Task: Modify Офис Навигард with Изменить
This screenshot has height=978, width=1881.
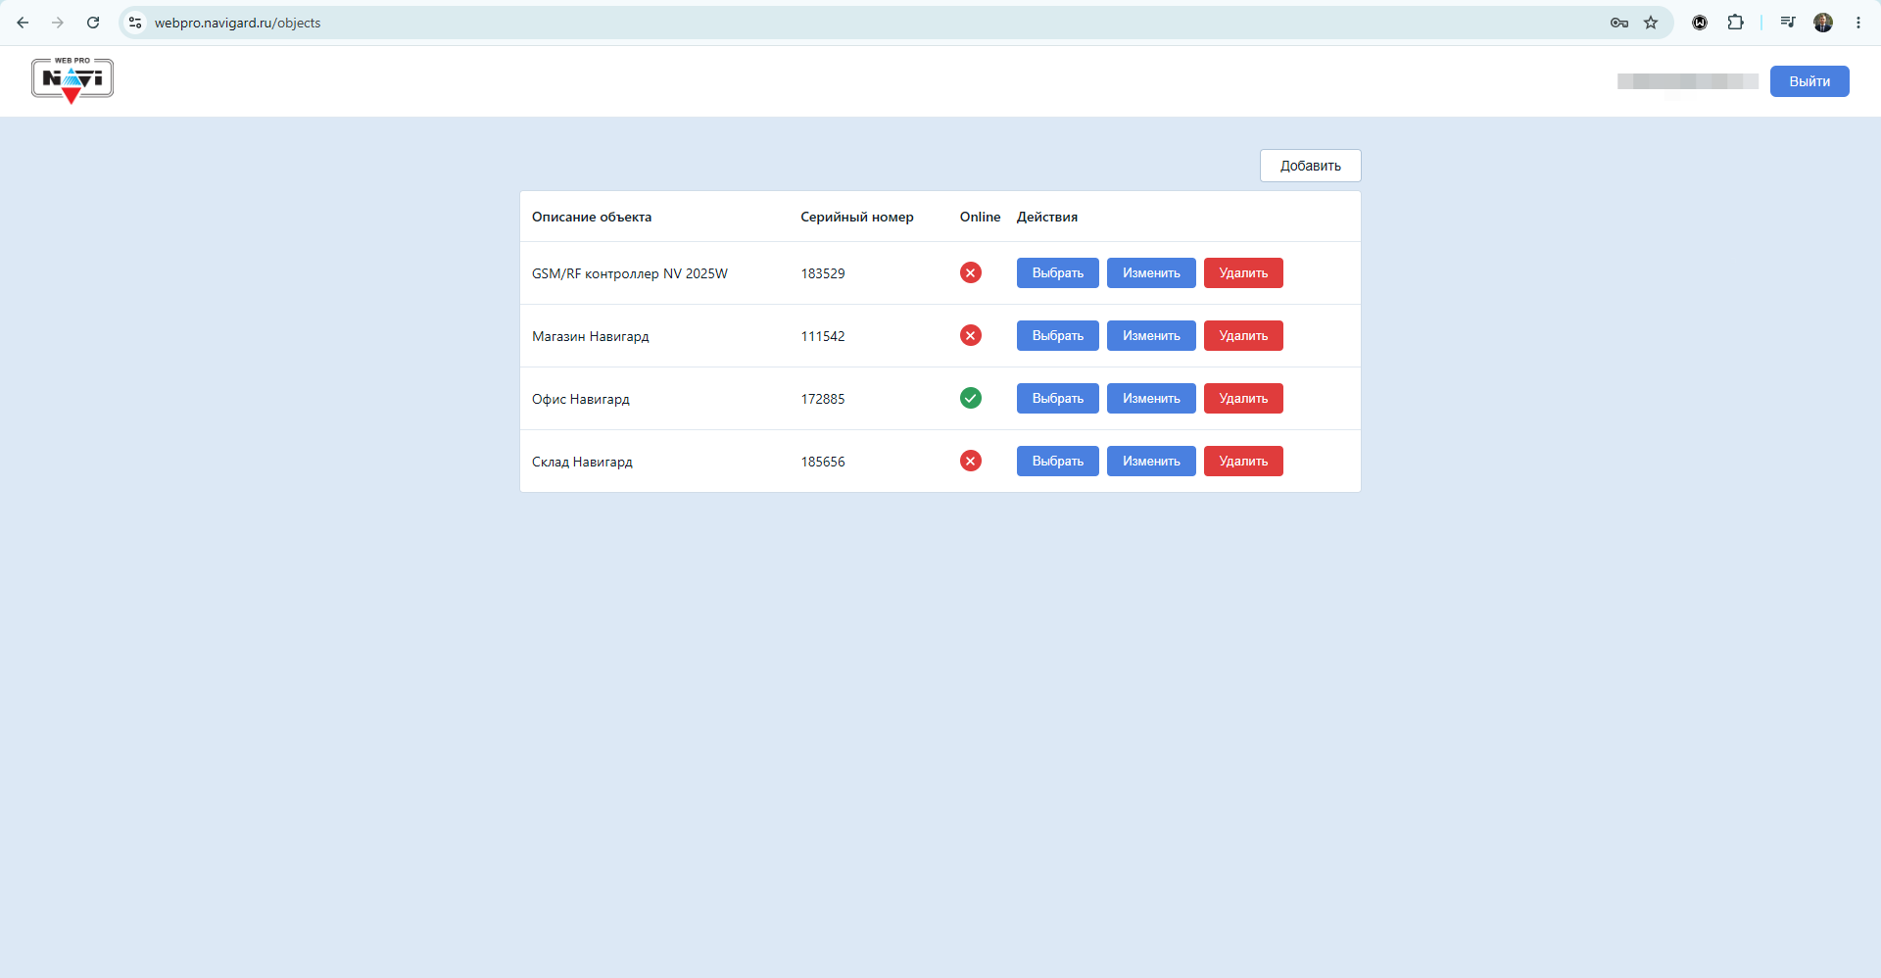Action: [1151, 399]
